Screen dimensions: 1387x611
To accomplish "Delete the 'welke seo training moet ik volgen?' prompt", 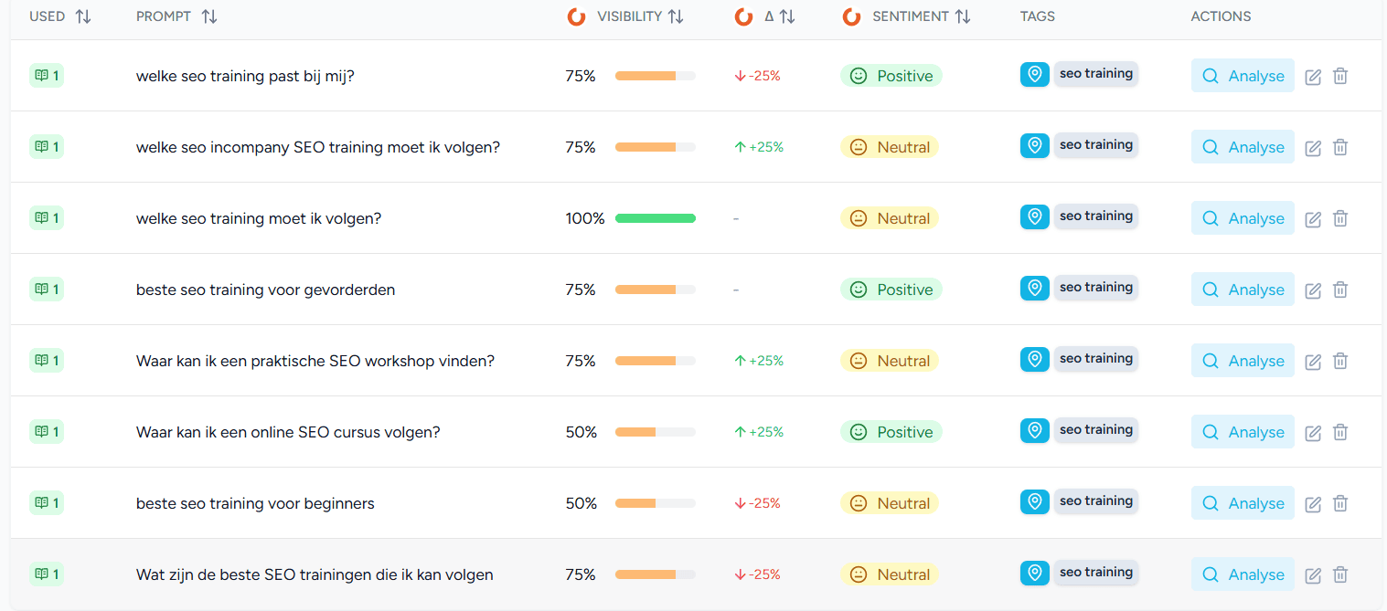I will (1340, 218).
